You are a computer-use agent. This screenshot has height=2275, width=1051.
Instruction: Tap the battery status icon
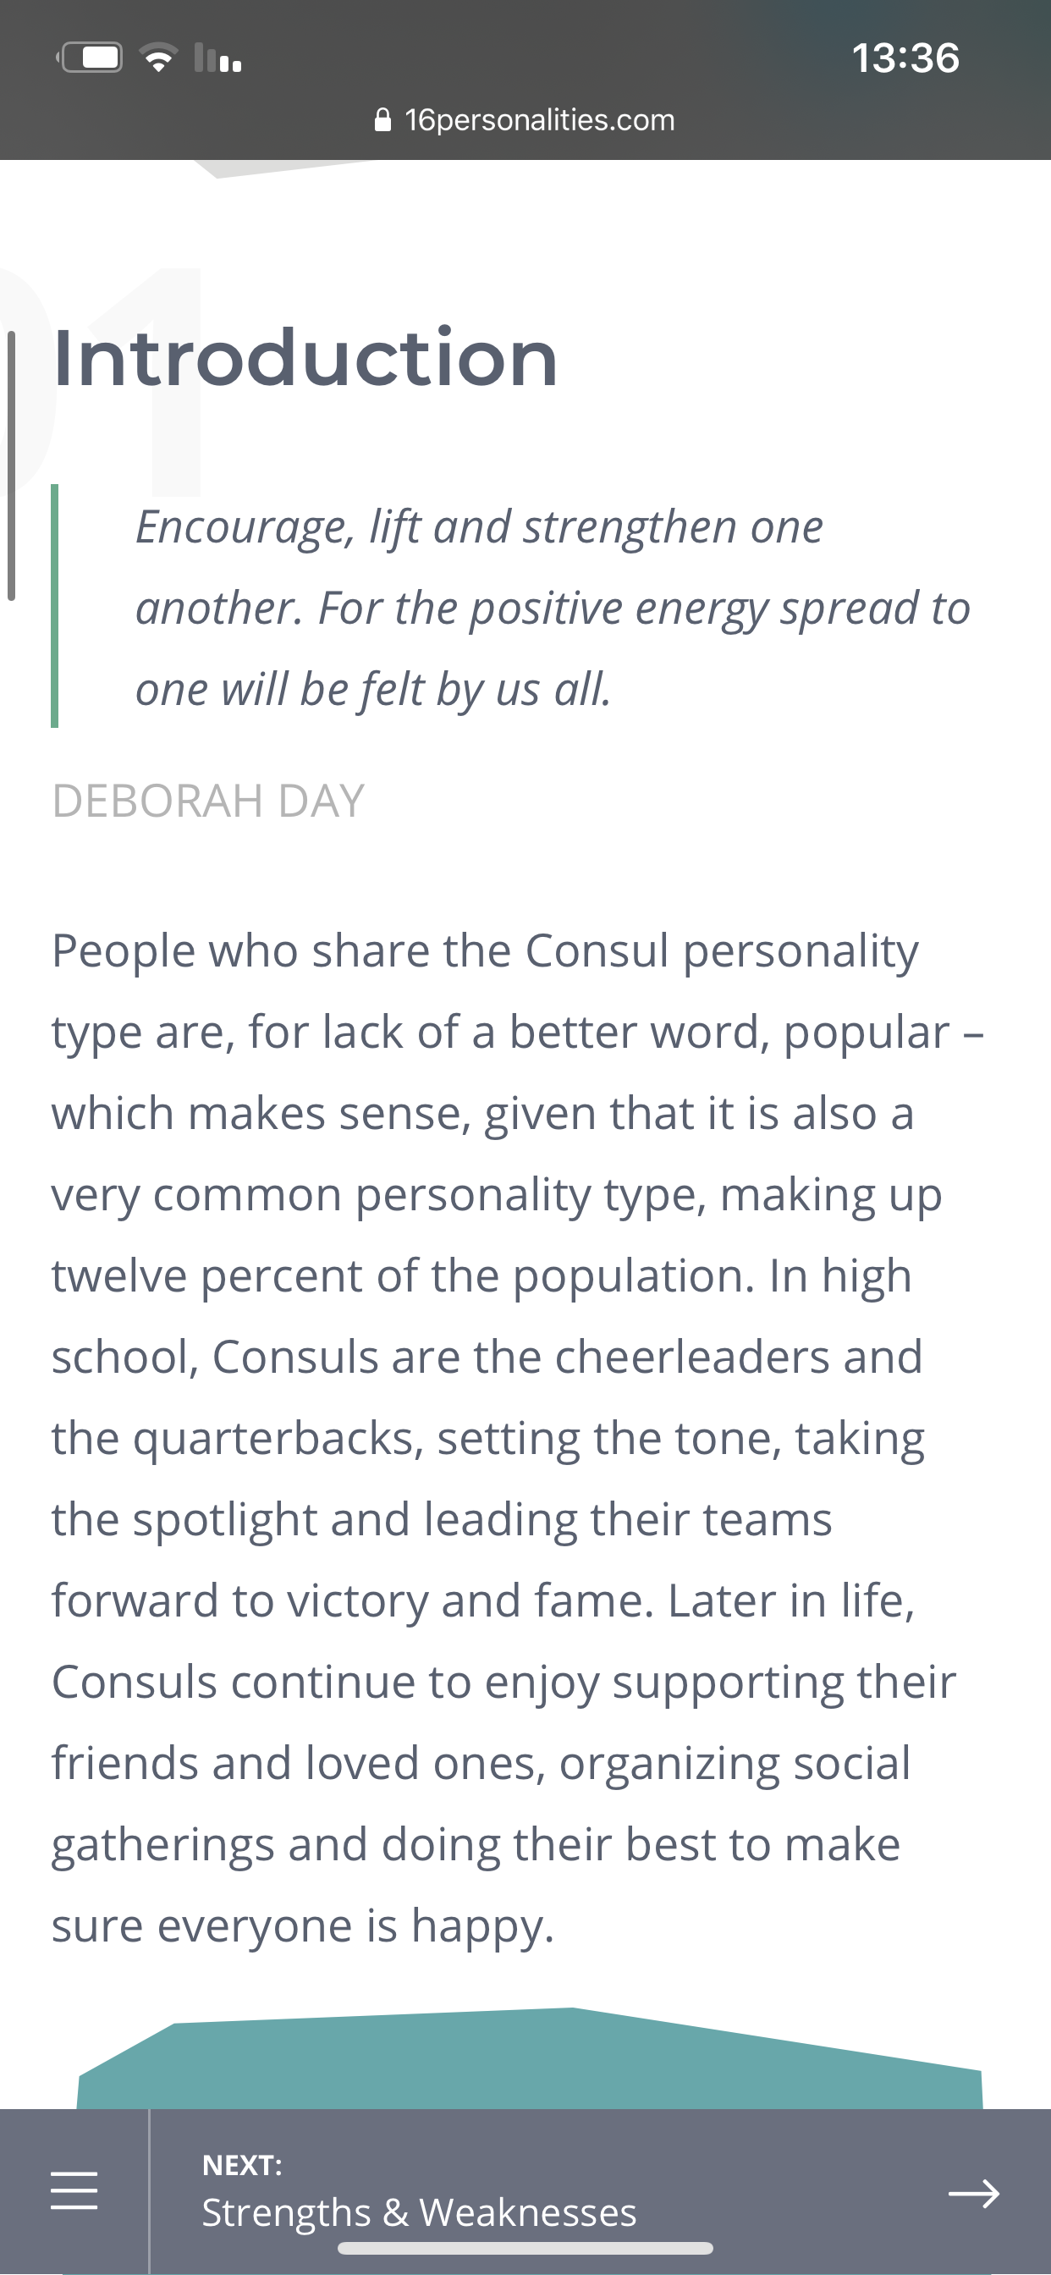89,58
